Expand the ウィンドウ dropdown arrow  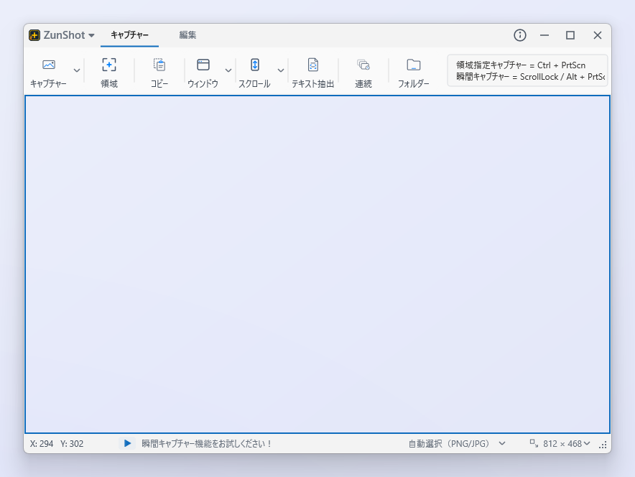tap(228, 70)
